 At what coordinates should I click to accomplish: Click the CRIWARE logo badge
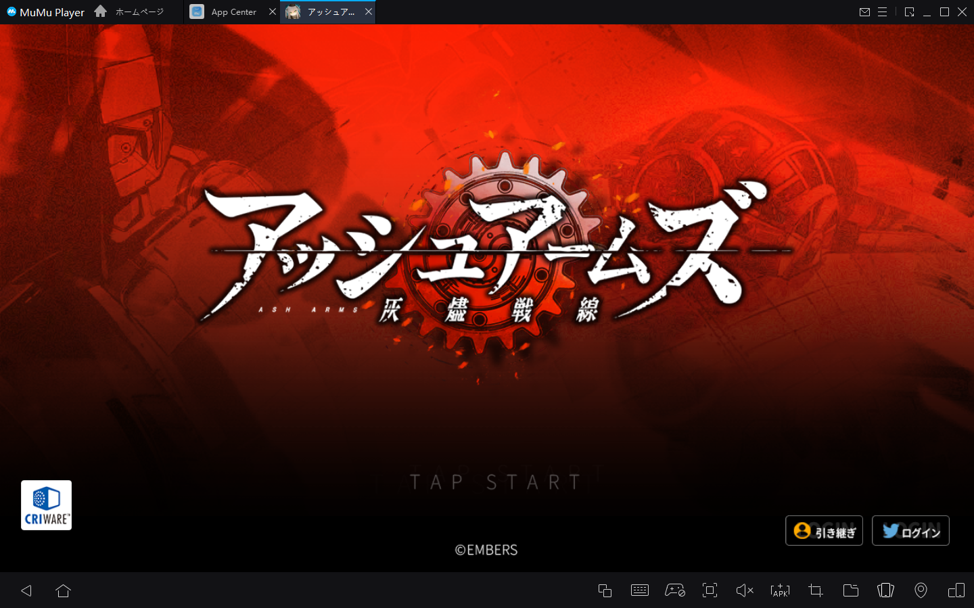46,505
